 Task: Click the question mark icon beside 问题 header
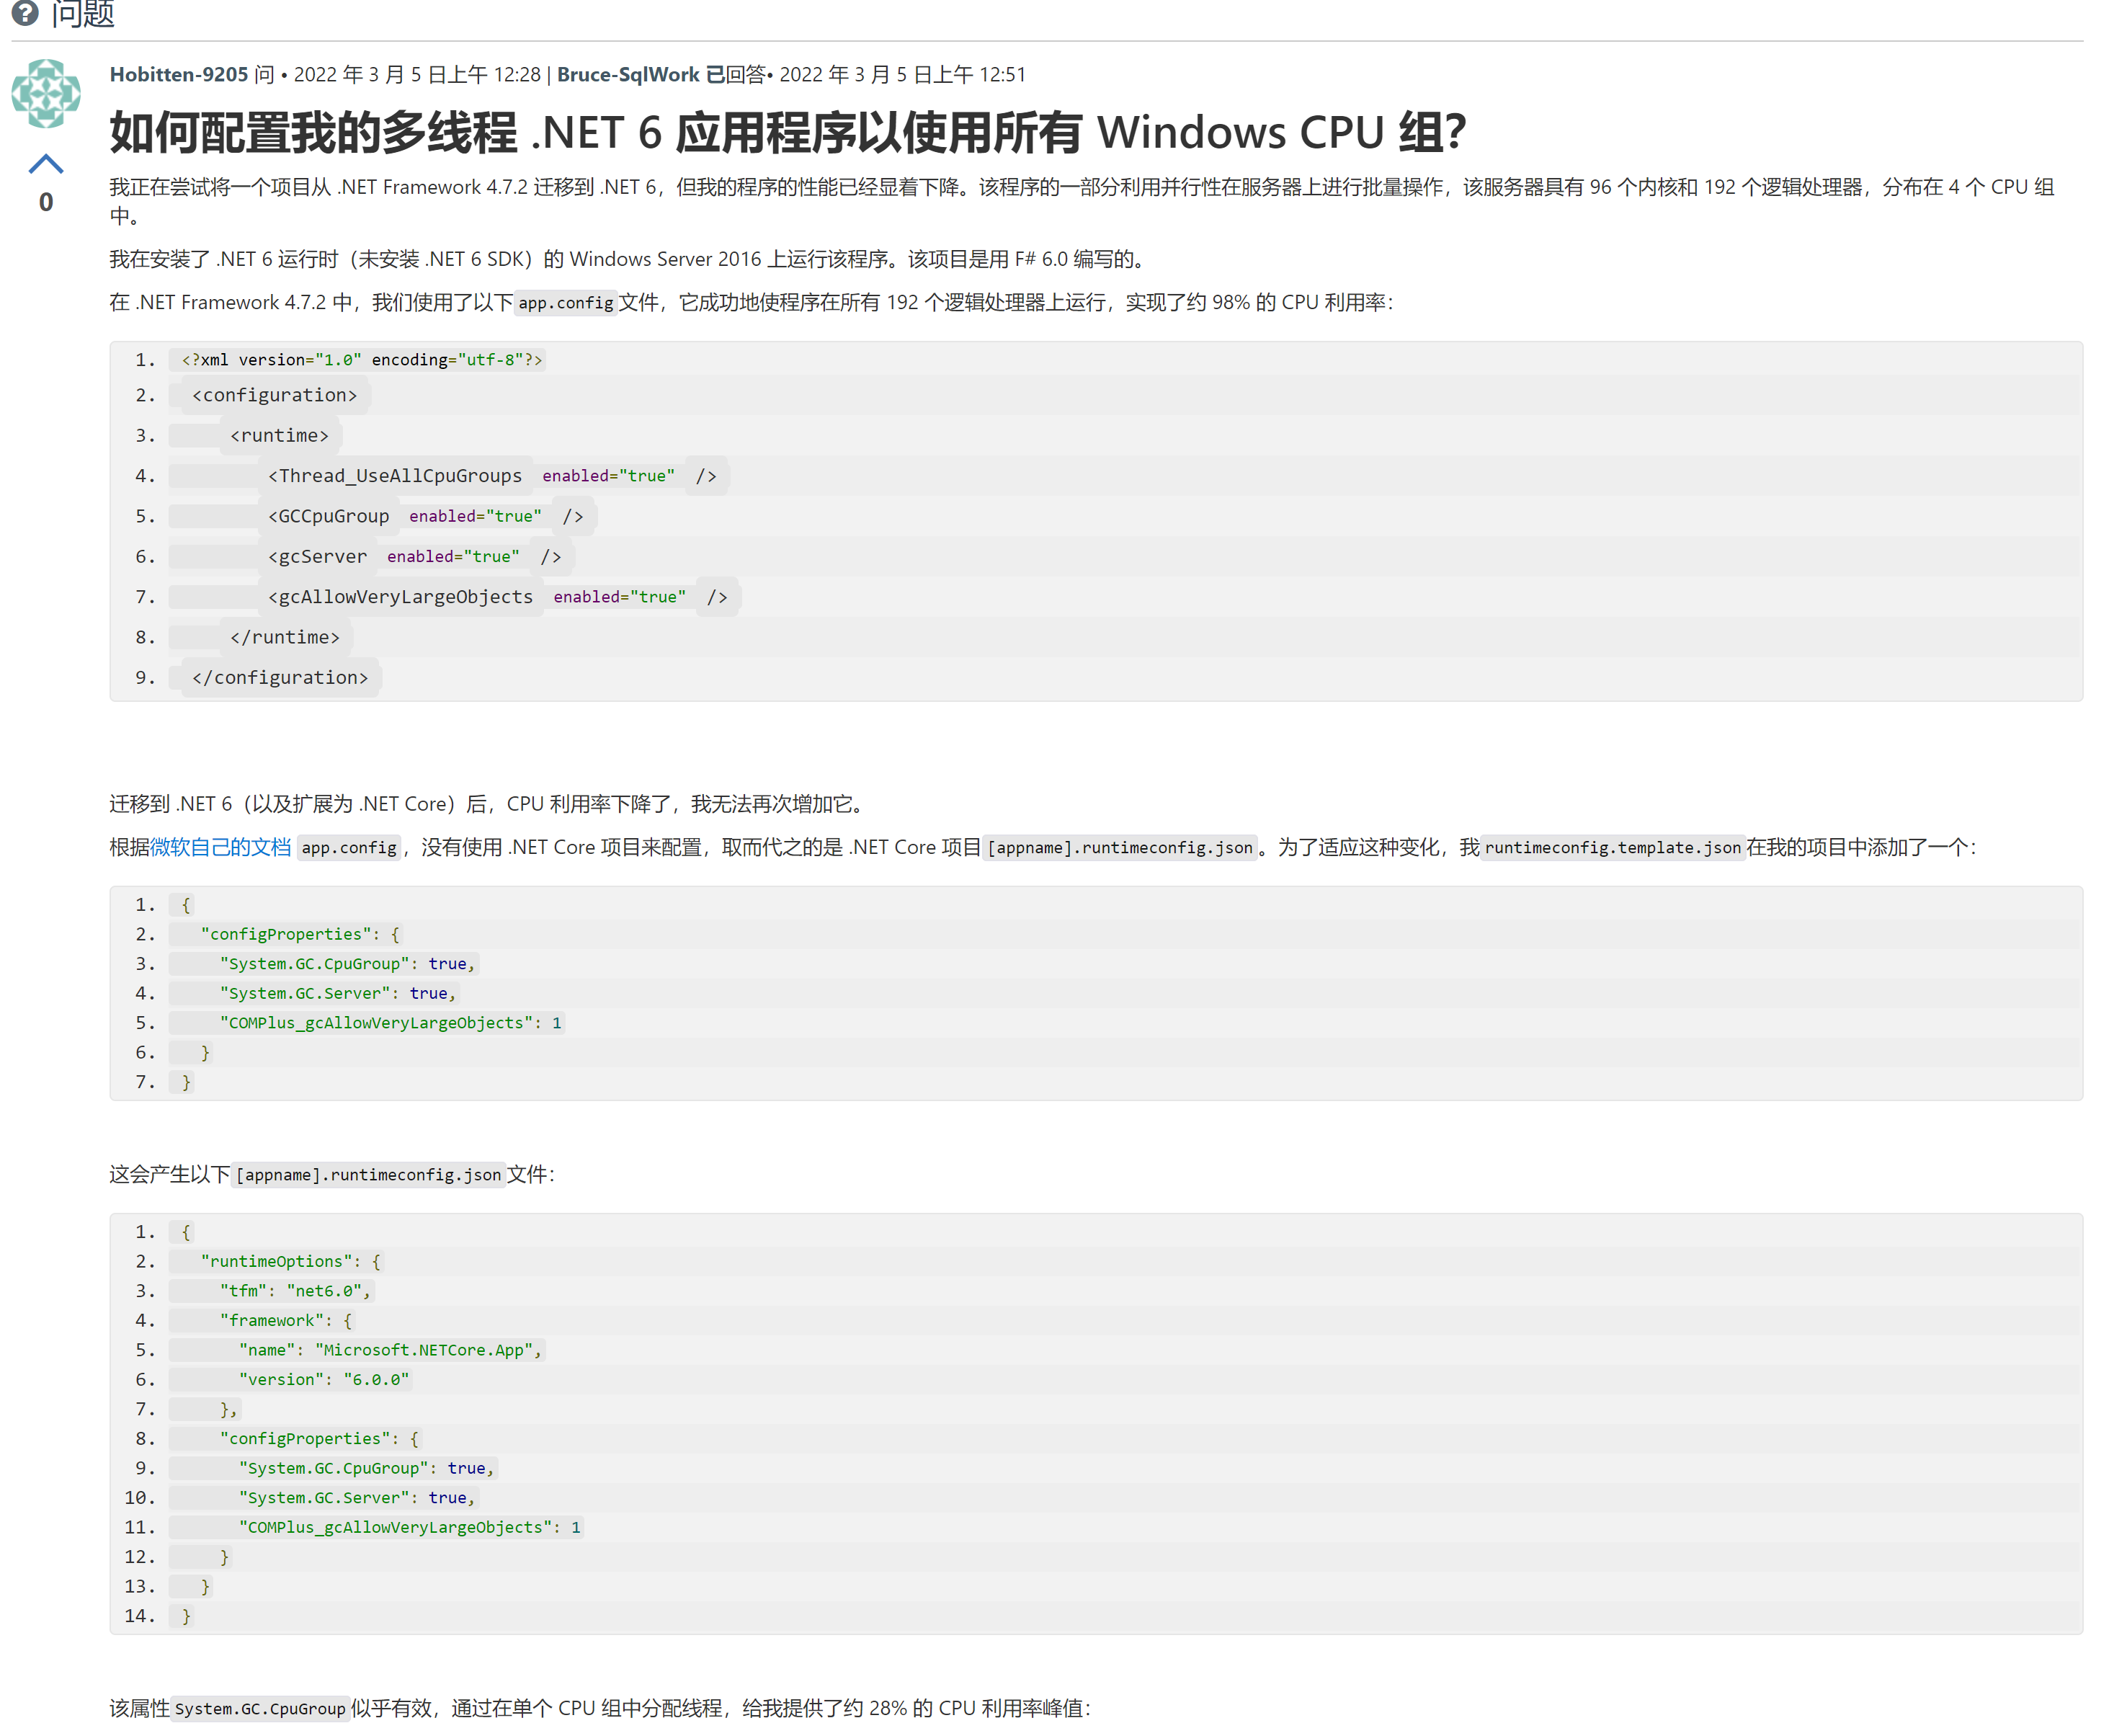tap(26, 14)
